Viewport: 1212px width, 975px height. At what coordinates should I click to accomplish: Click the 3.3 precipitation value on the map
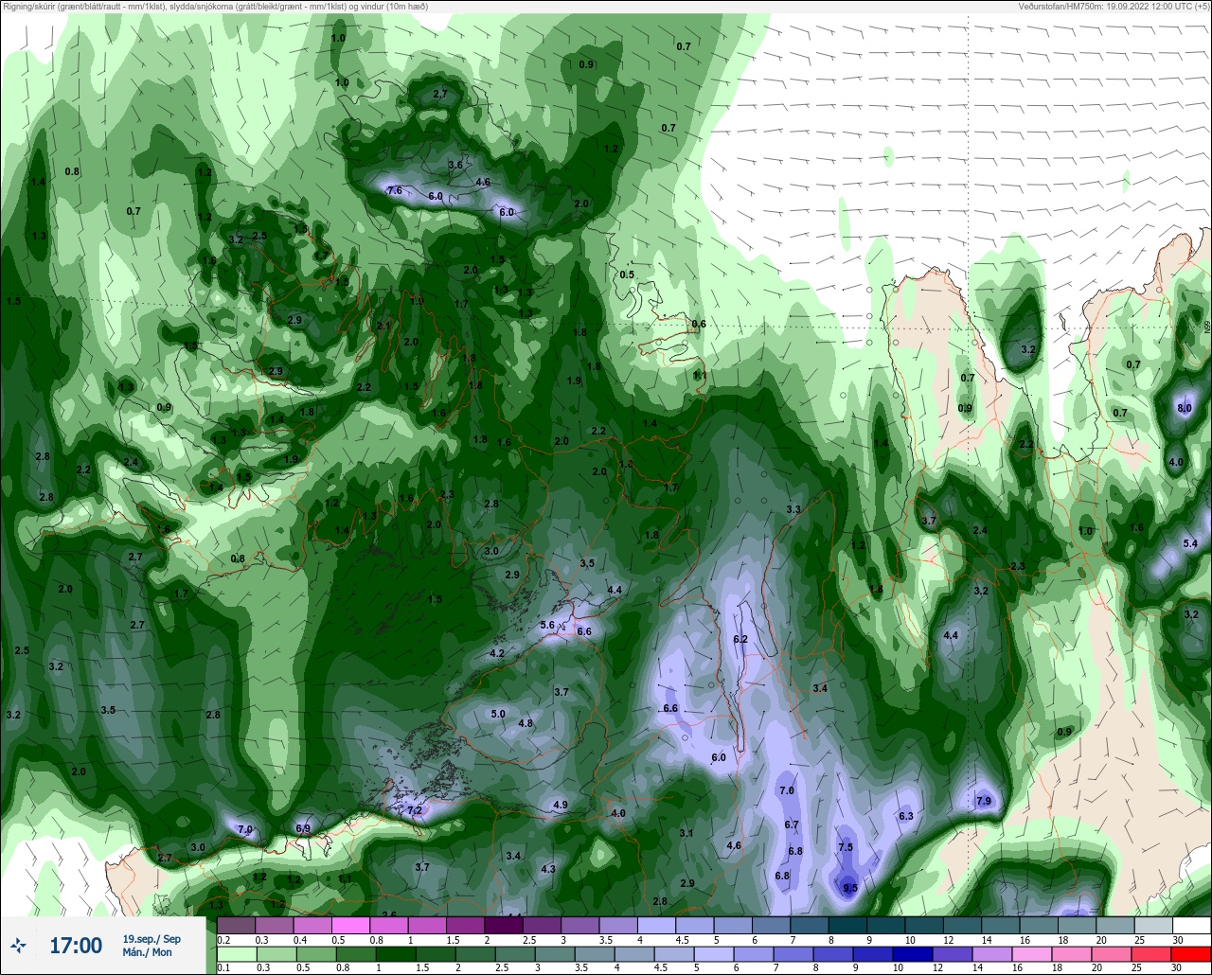click(793, 510)
